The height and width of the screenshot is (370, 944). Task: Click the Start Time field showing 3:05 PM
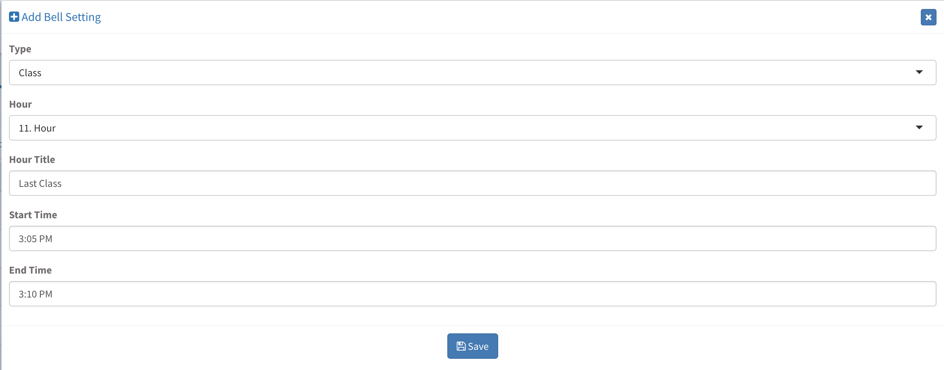(x=473, y=238)
